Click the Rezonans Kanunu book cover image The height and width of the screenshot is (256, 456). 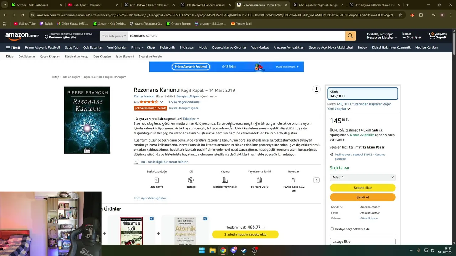[87, 120]
